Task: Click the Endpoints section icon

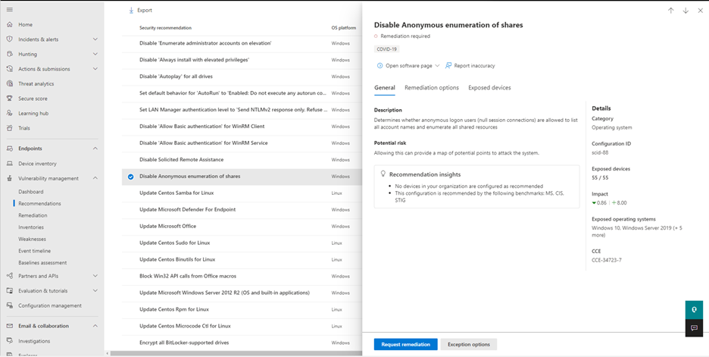Action: click(x=10, y=149)
